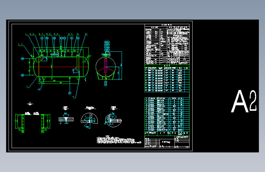Select the cyan parts list table
265x172 pixels.
point(167,117)
